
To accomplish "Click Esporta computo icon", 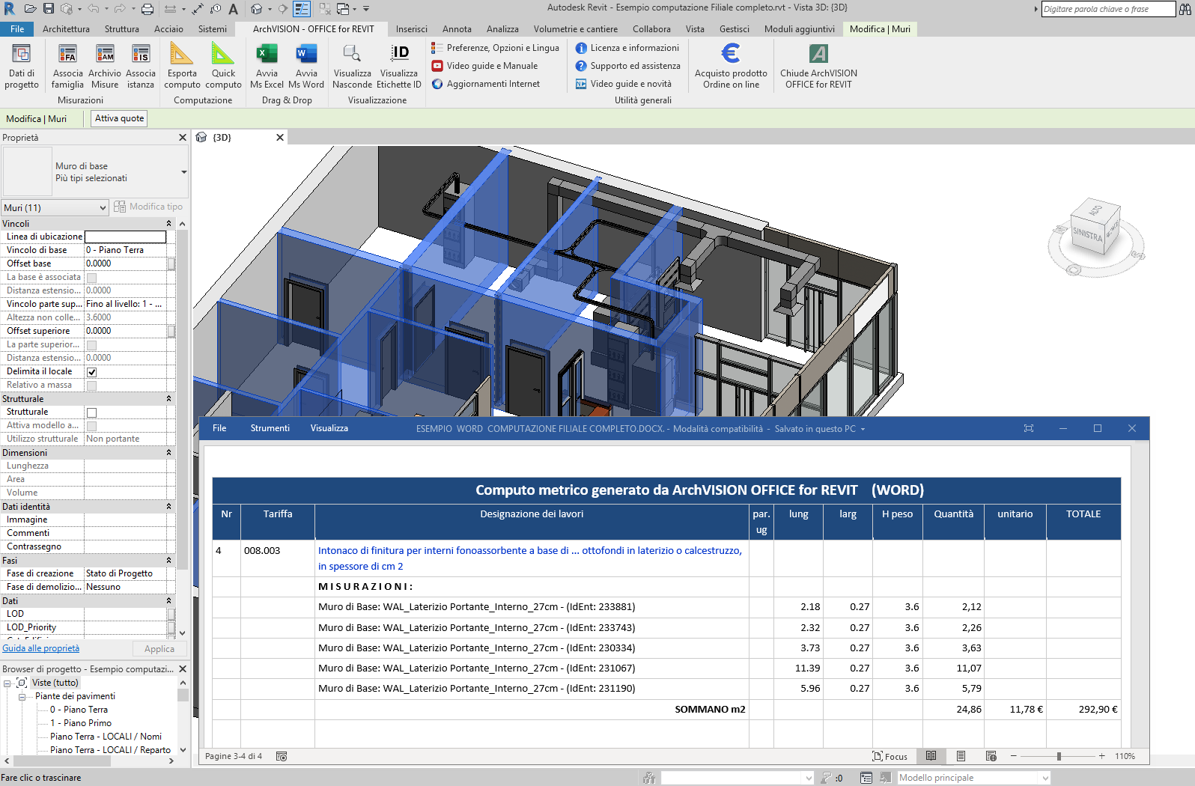I will click(x=182, y=66).
